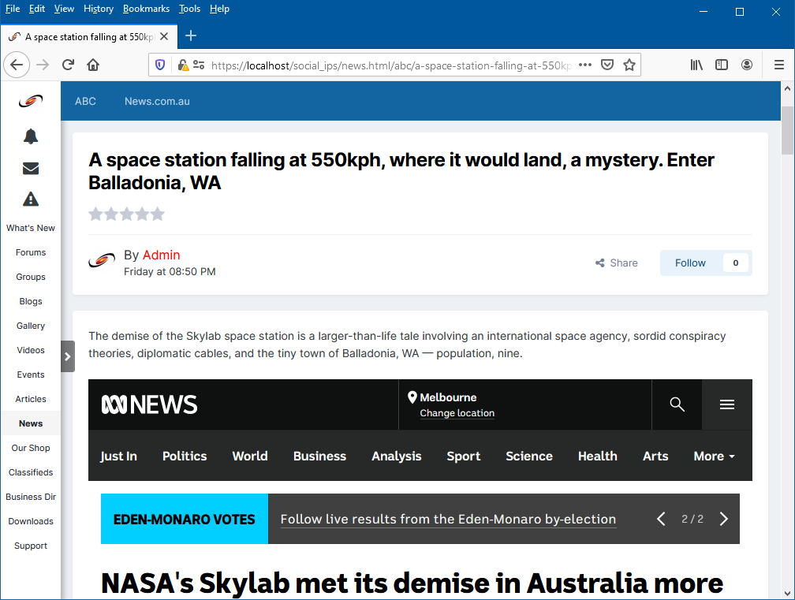The width and height of the screenshot is (795, 600).
Task: Click the Follow button
Action: (x=690, y=263)
